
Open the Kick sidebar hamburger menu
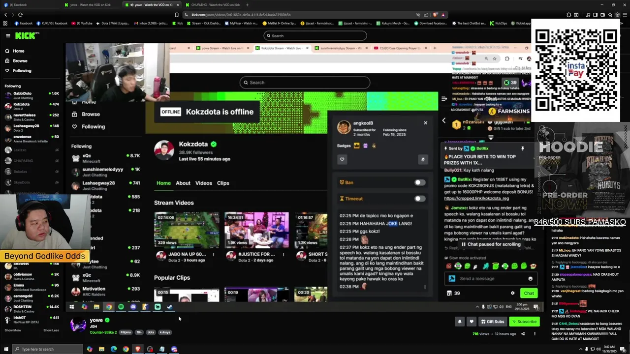[x=8, y=35]
